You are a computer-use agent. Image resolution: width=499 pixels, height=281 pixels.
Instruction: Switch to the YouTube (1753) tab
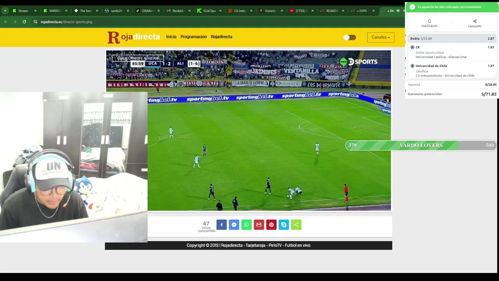pyautogui.click(x=301, y=11)
